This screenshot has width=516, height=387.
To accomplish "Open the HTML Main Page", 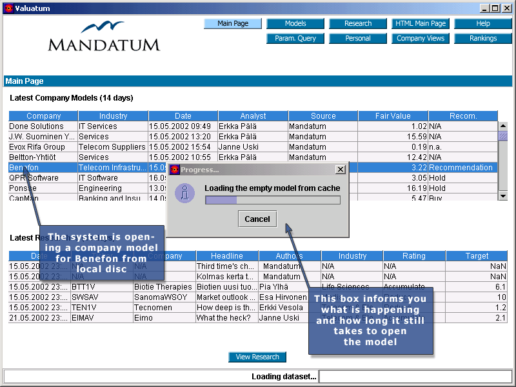I will [x=421, y=23].
